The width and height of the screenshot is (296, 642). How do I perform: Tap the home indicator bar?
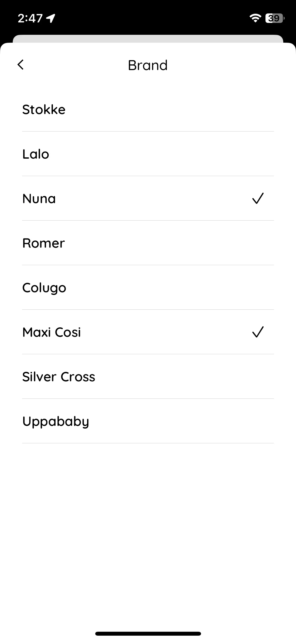148,634
